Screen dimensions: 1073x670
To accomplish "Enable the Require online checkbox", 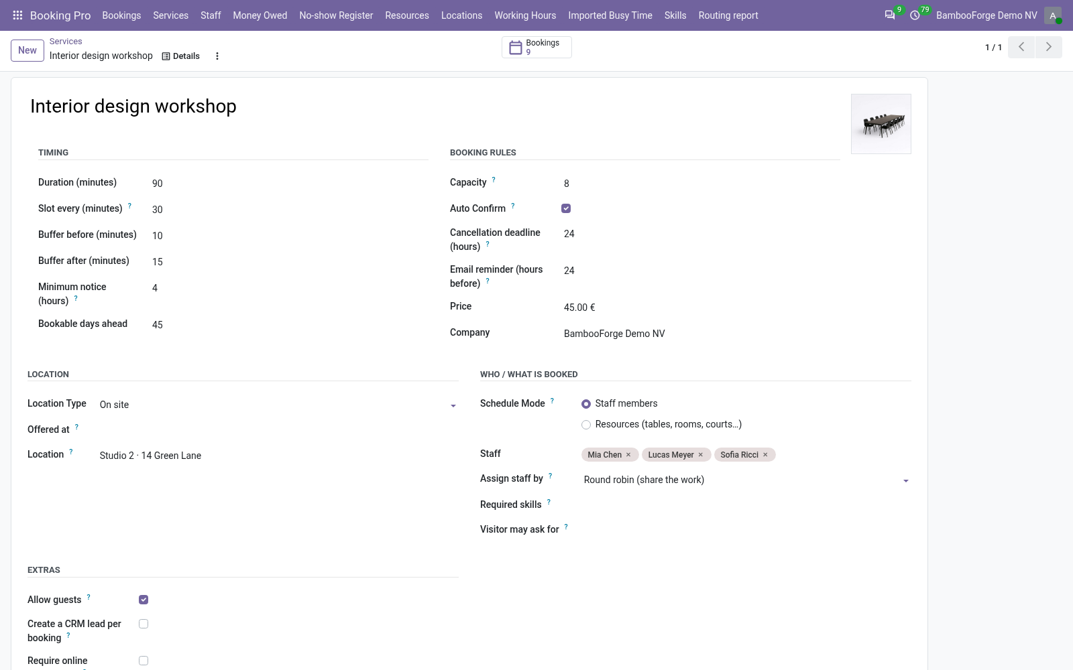I will (144, 661).
